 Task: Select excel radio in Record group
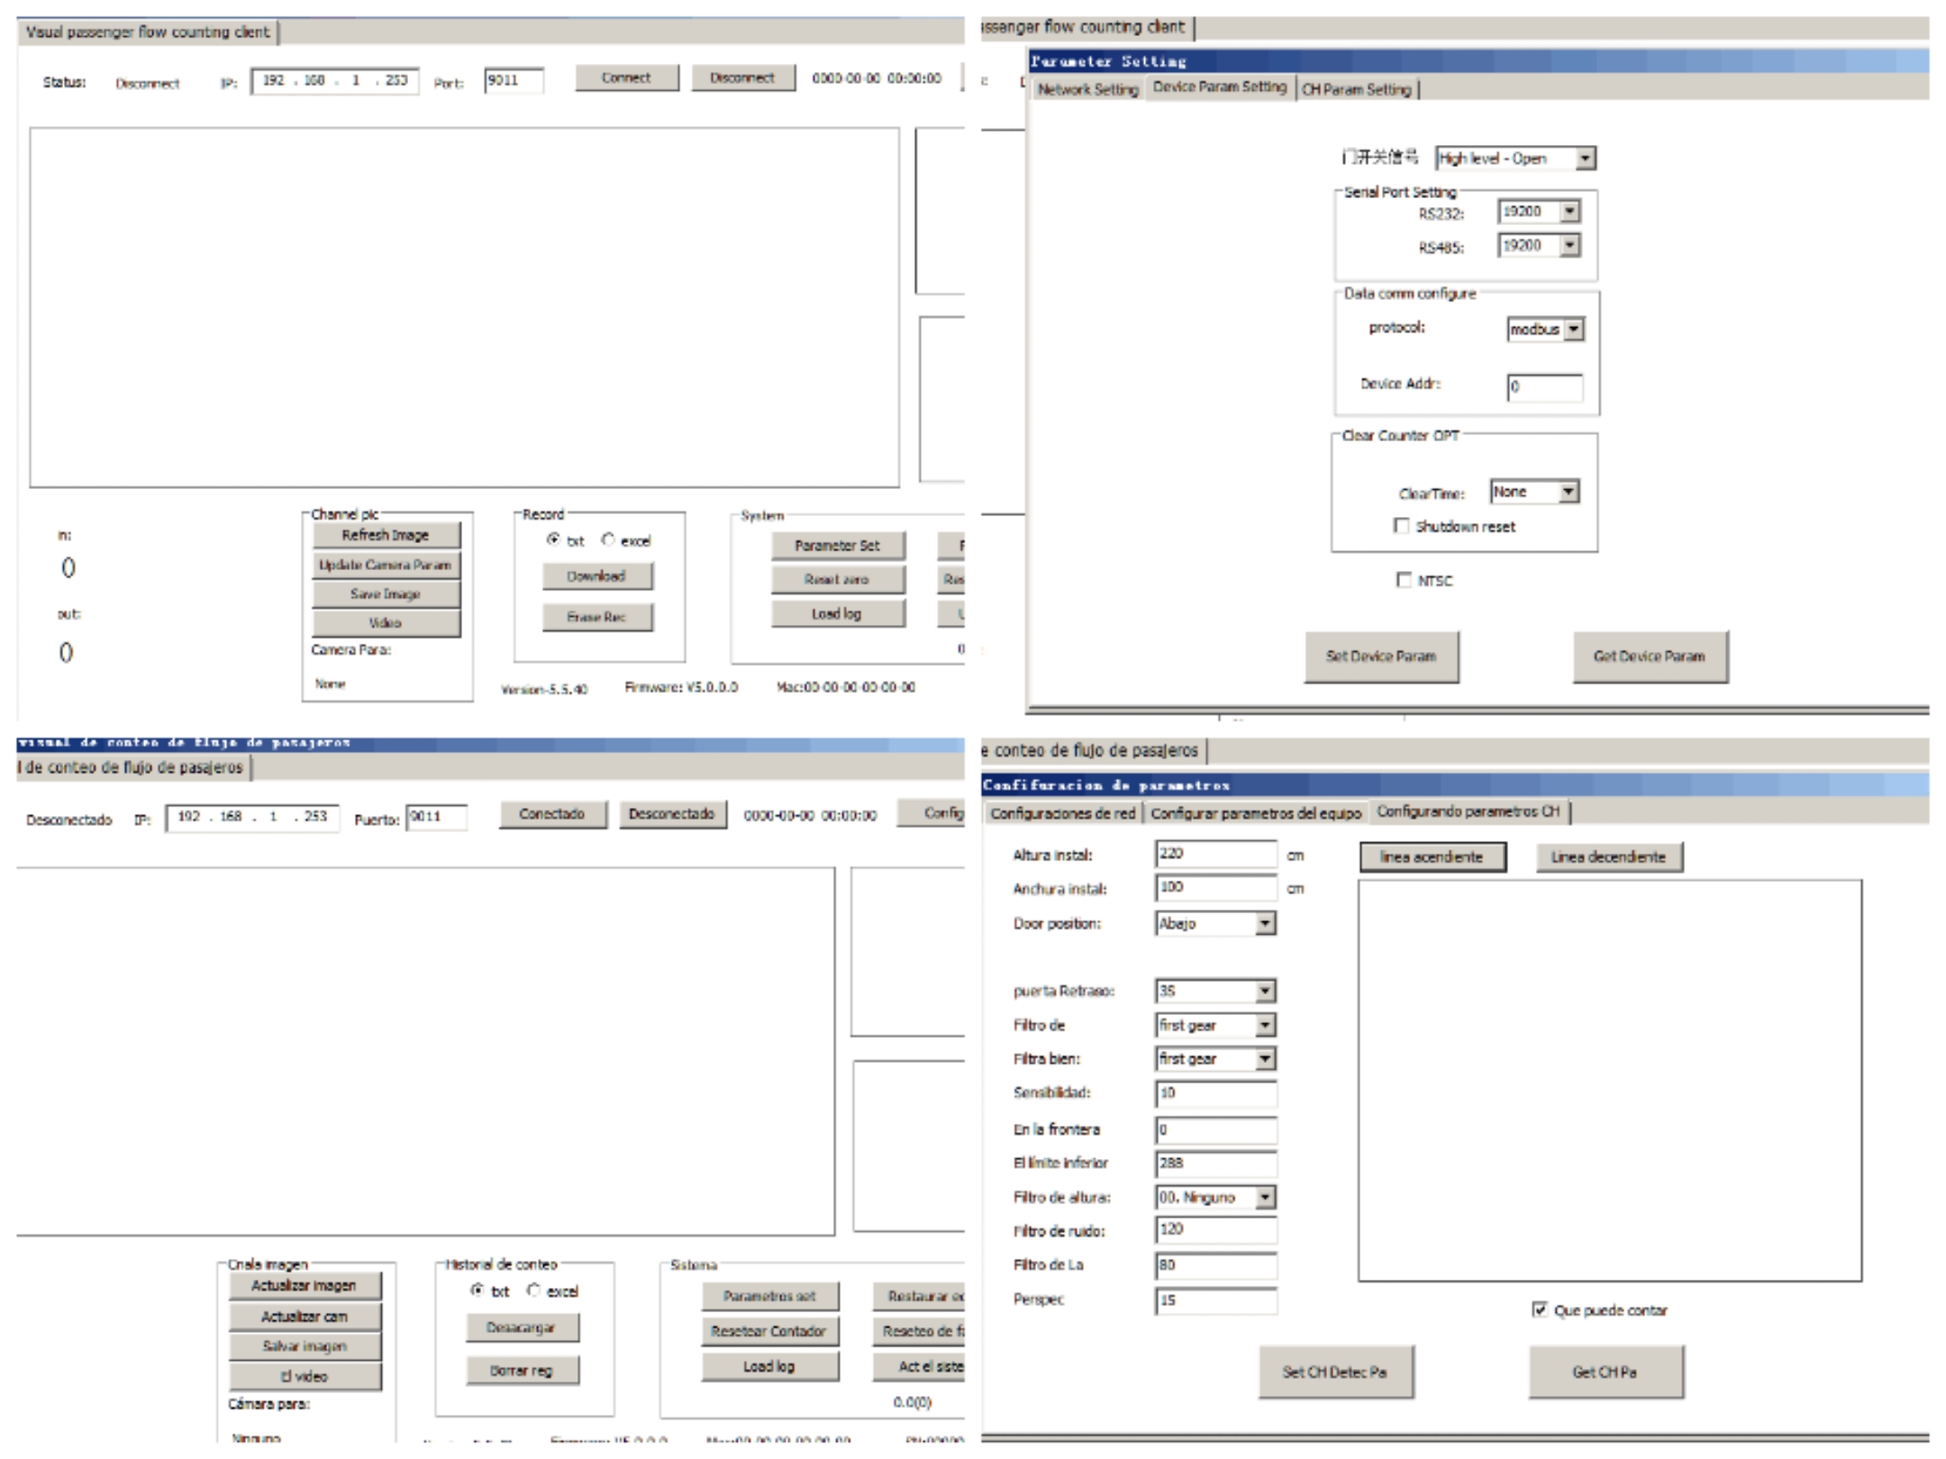tap(608, 539)
